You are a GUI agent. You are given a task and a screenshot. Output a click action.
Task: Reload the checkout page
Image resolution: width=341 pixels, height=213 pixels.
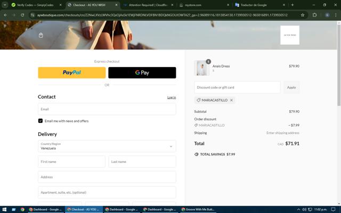point(22,15)
